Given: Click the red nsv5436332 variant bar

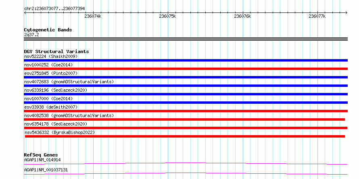Looking at the screenshot, I should tap(185, 136).
